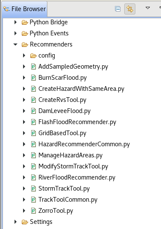Screen dimensions: 161x229
Task: Expand the Python Bridge folder
Action: pyautogui.click(x=15, y=22)
